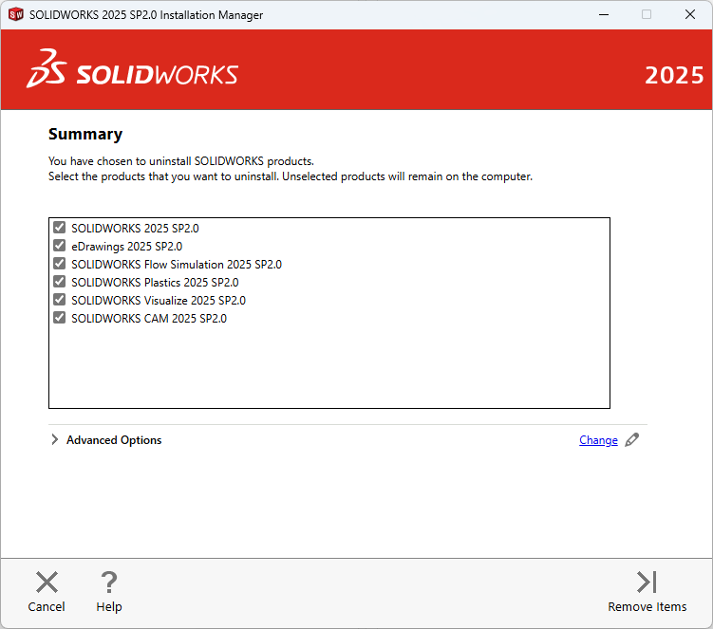Click the Cancel X icon
Screen dimensions: 713x629
point(47,582)
